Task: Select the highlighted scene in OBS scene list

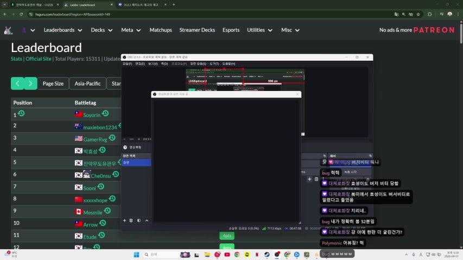Action: [136, 162]
